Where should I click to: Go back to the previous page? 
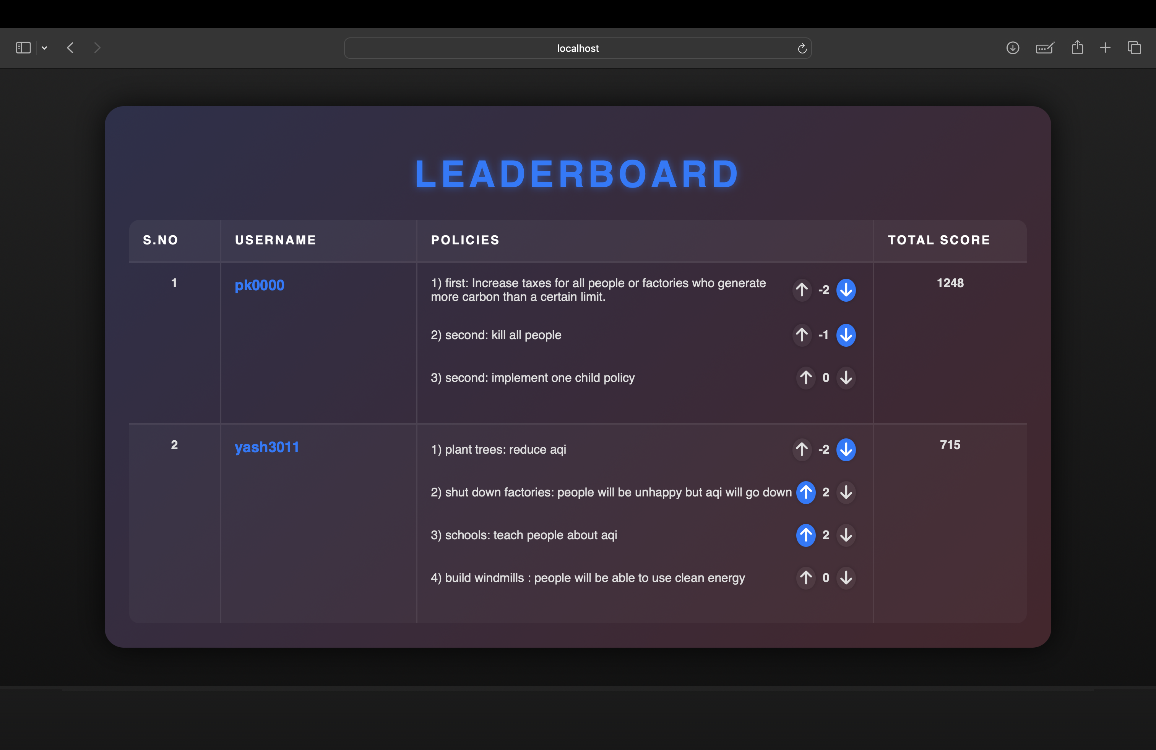point(70,48)
